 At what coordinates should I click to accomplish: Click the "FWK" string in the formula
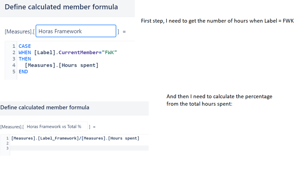click(x=109, y=53)
